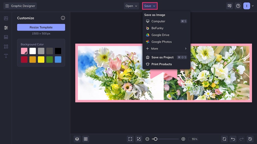Click the Customize info icon
The image size is (257, 144).
(63, 18)
